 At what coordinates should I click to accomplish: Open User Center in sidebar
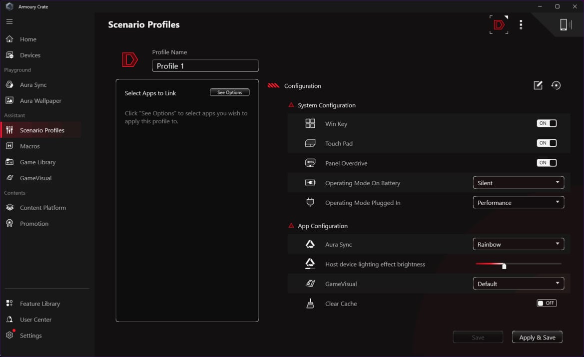click(35, 320)
